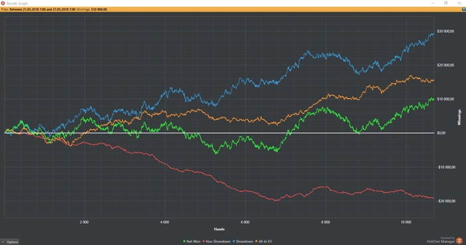466x245 pixels.
Task: Click the -$20 000,00 axis label
Action: (x=446, y=201)
